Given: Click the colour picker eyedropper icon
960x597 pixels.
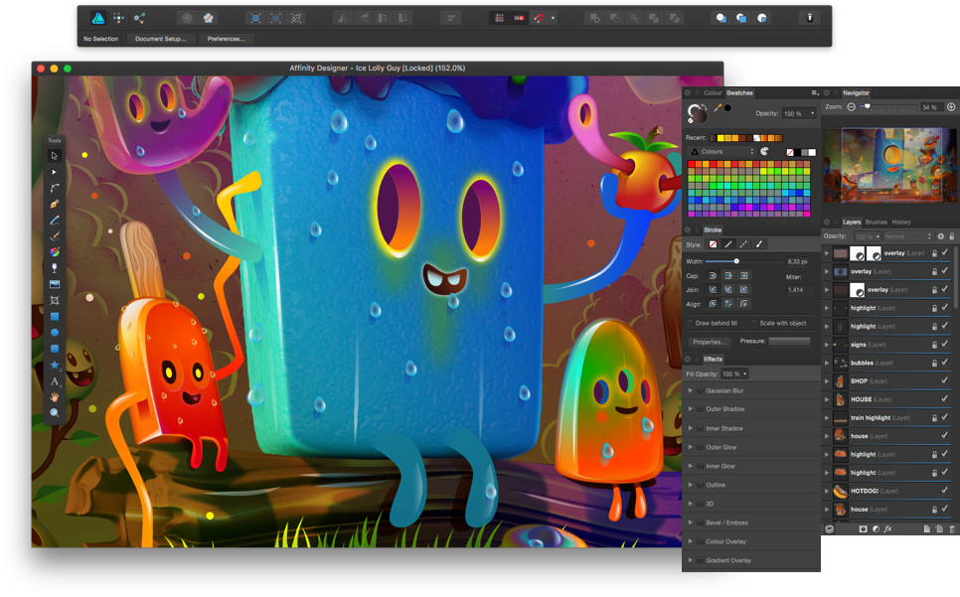Looking at the screenshot, I should [x=717, y=108].
